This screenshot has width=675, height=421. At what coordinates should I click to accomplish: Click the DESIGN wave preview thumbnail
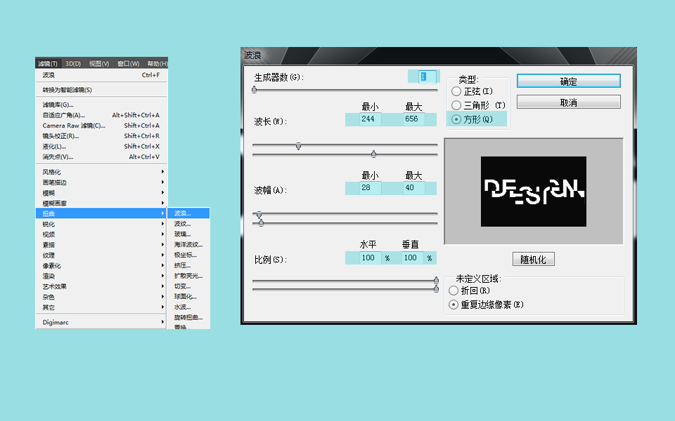(x=534, y=191)
